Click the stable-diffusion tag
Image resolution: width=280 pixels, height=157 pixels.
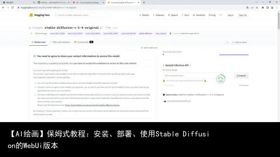pyautogui.click(x=146, y=33)
